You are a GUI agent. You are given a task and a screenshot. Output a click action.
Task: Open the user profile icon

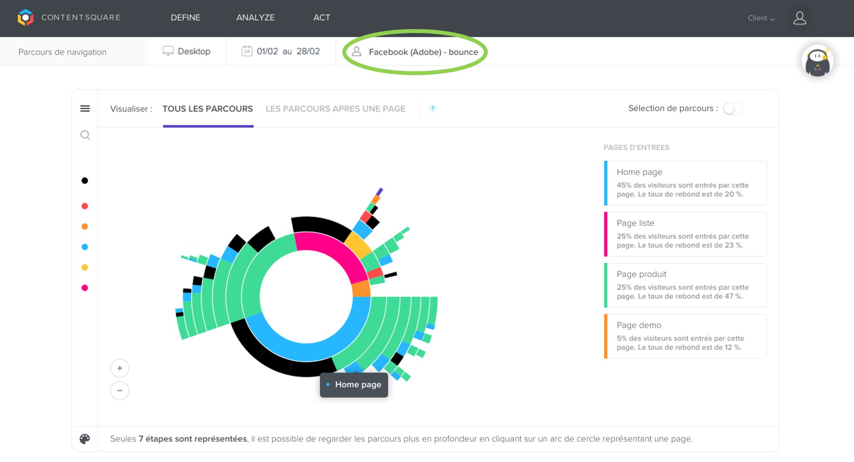coord(799,18)
